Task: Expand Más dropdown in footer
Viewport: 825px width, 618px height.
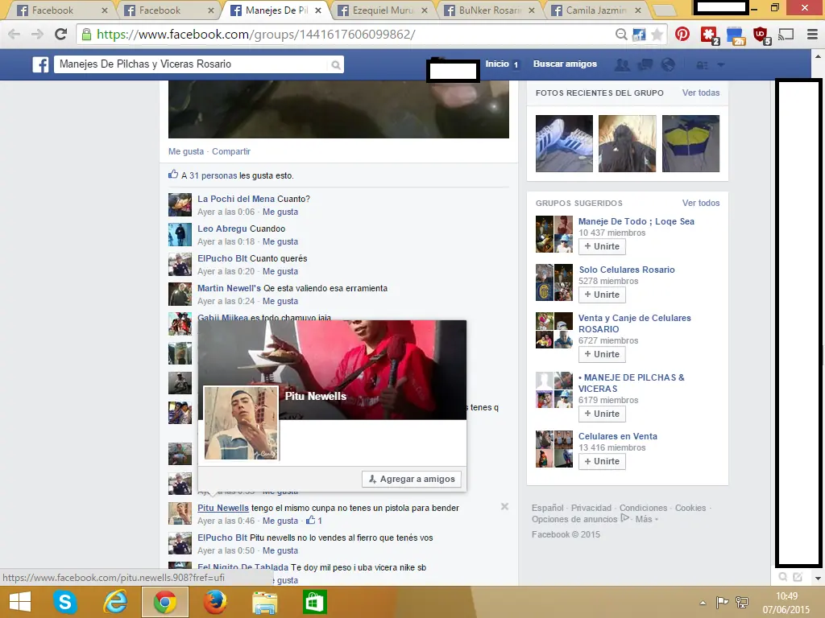Action: coord(647,519)
